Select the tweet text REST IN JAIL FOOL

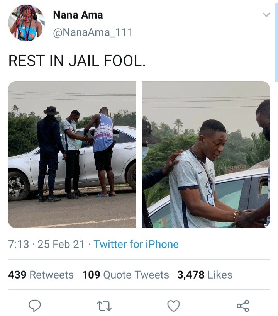tap(77, 61)
